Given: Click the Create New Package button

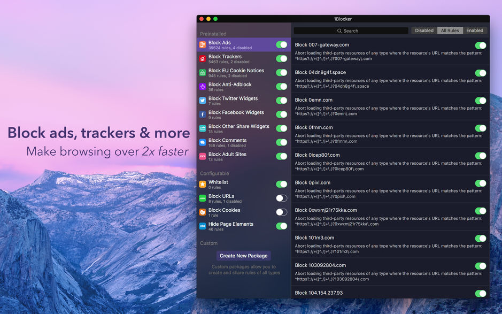Looking at the screenshot, I should [243, 256].
